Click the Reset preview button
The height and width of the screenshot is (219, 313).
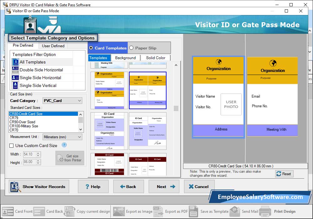pos(284,174)
